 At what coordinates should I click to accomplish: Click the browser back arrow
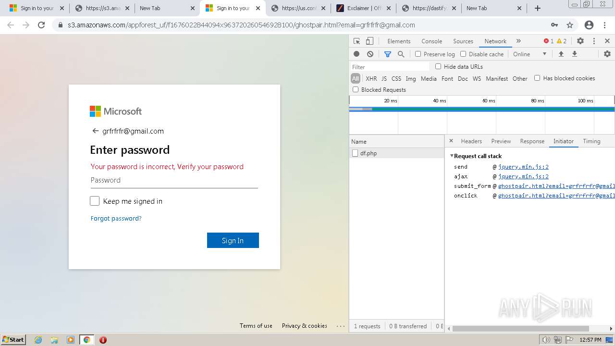click(11, 25)
